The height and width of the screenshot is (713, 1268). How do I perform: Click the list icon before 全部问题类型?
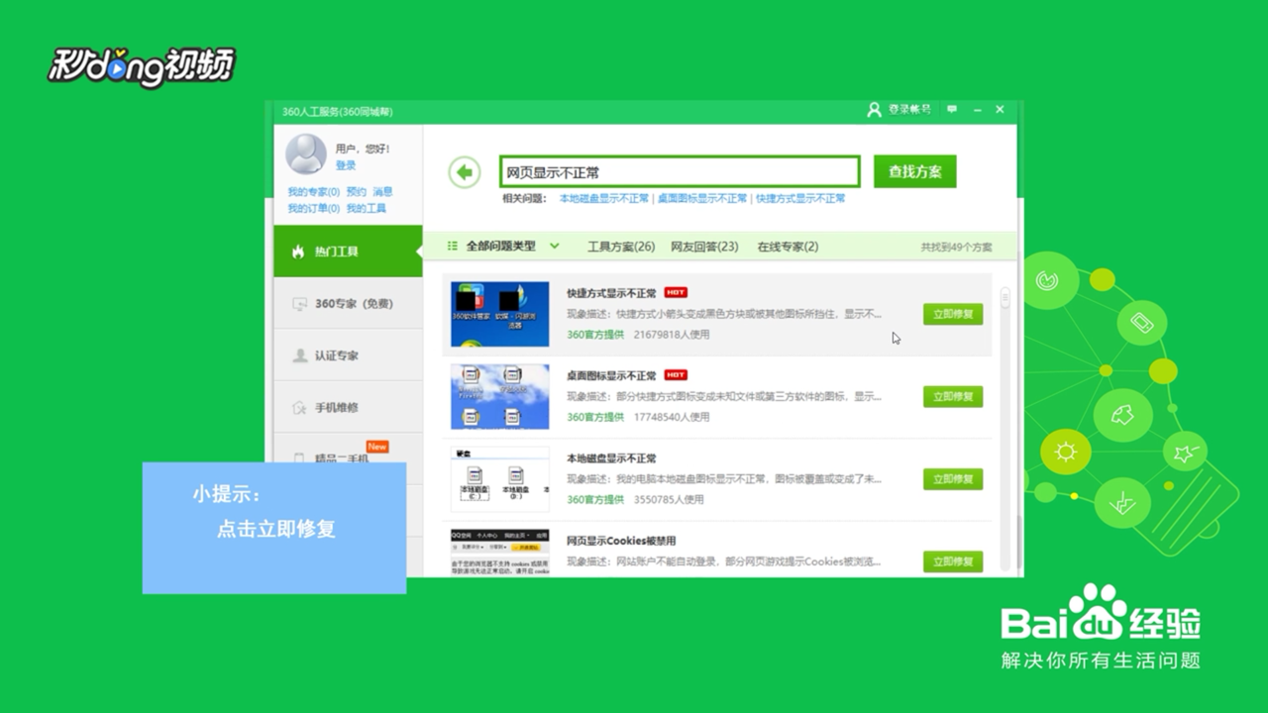[x=453, y=246]
